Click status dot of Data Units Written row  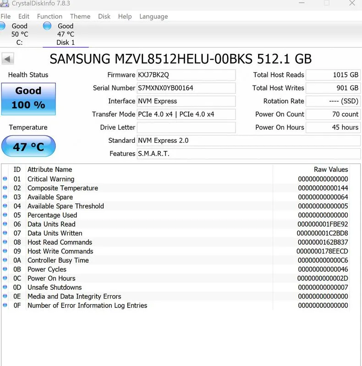coord(5,233)
